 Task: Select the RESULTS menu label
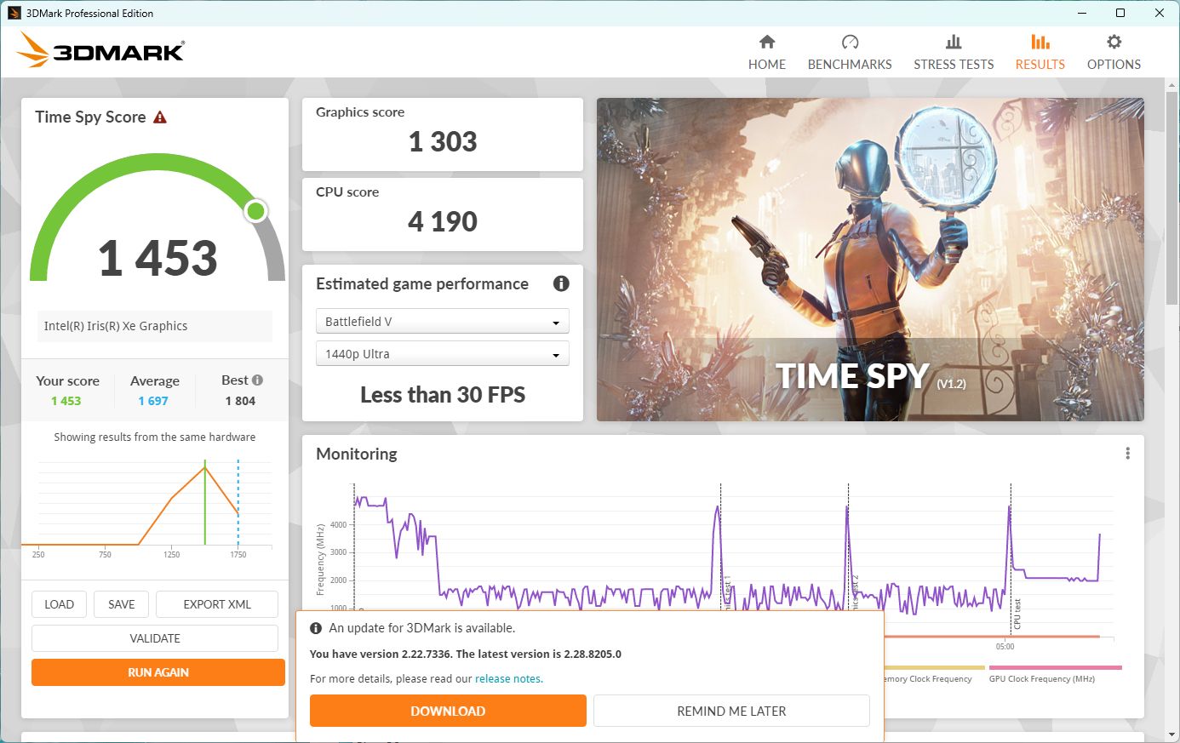(1040, 65)
